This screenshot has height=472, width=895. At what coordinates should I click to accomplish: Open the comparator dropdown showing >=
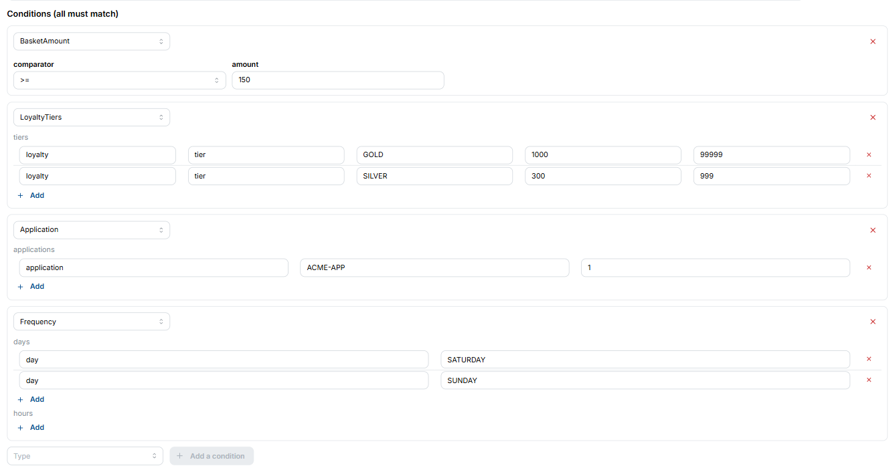pyautogui.click(x=120, y=80)
